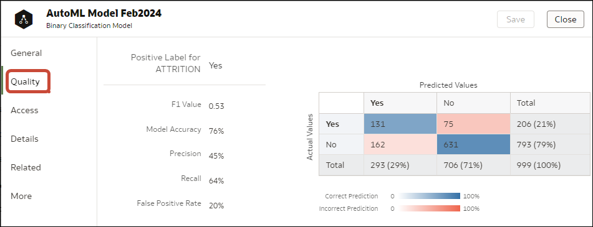Click the Positive Label value Yes
The image size is (593, 227).
coord(216,65)
